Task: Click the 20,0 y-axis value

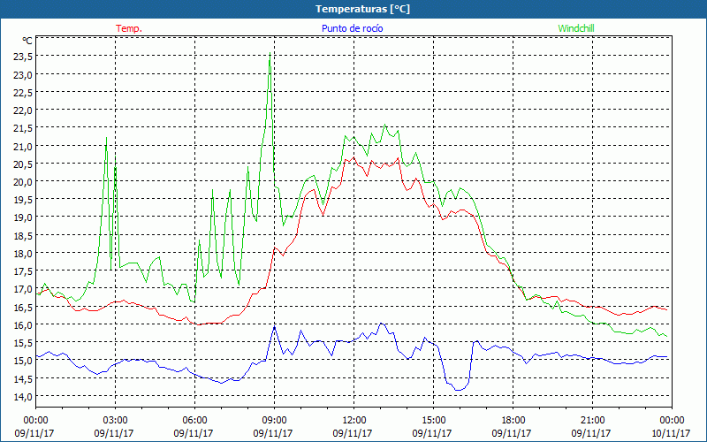Action: [x=23, y=182]
